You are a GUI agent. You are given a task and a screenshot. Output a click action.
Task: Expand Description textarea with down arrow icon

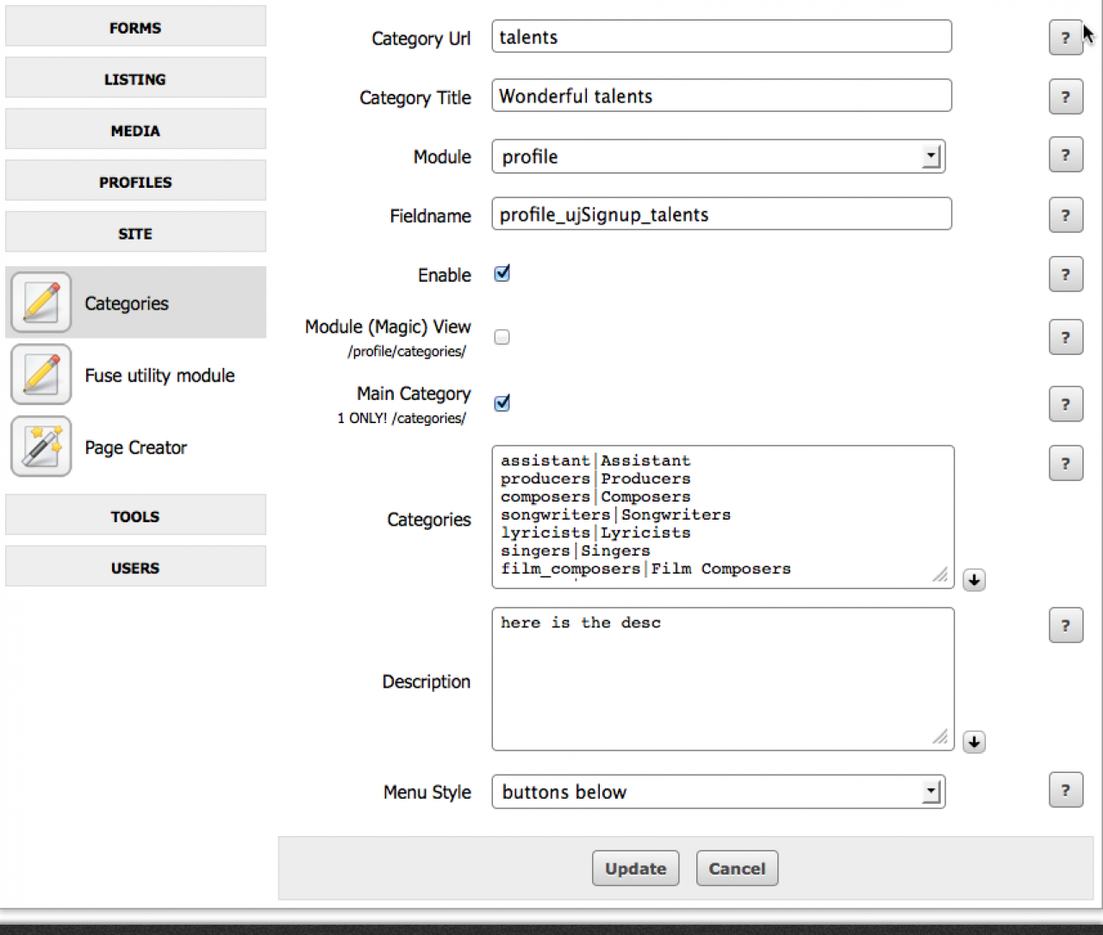(974, 742)
